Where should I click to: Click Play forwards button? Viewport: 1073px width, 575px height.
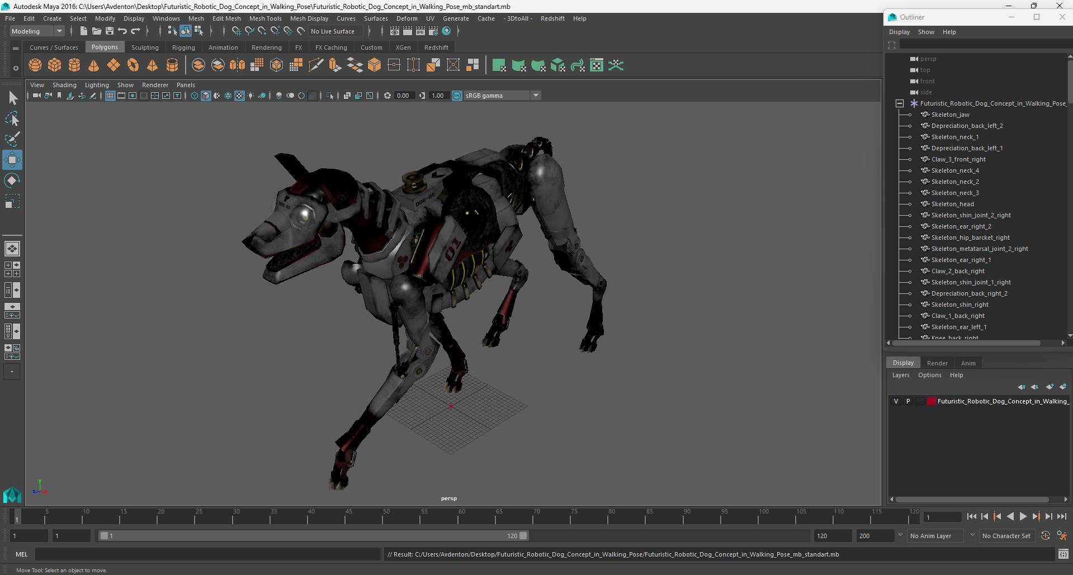pos(1023,517)
